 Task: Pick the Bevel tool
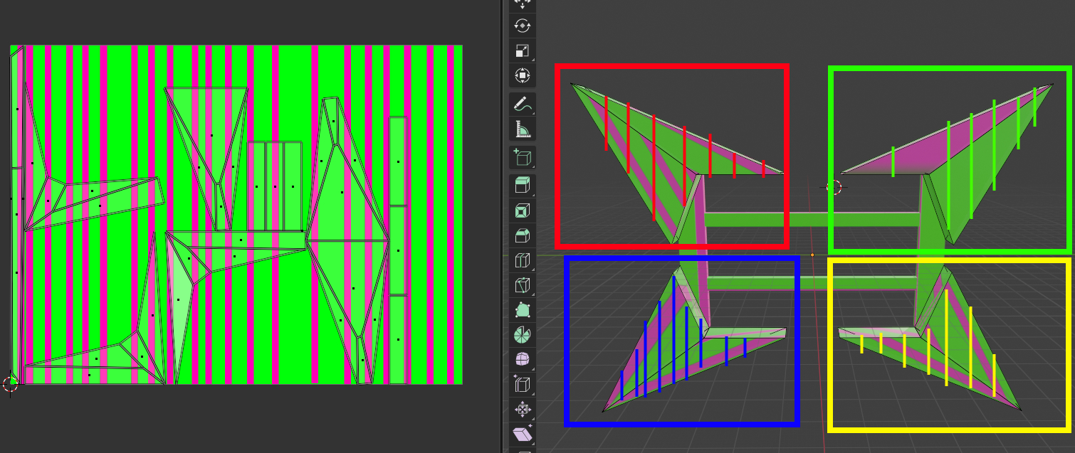click(522, 236)
